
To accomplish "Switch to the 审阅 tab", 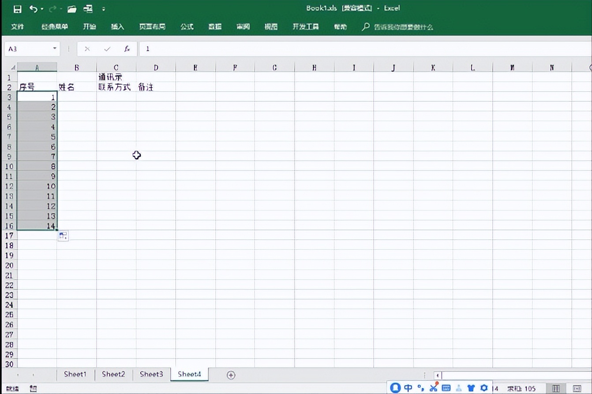I will (243, 27).
